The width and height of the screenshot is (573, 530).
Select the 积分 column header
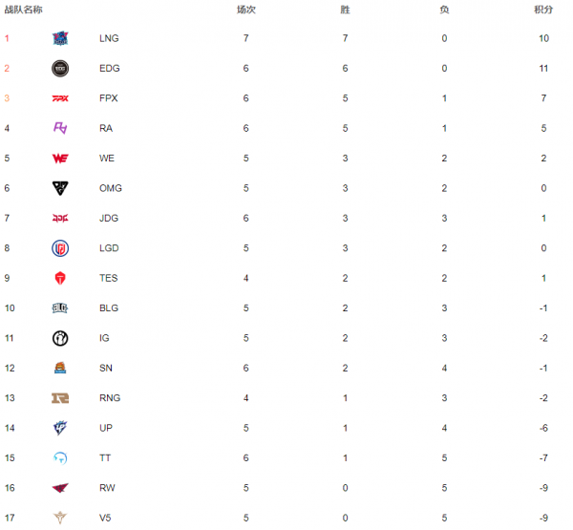(x=543, y=10)
